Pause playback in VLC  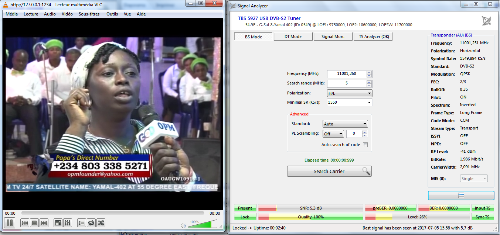[x=10, y=223]
